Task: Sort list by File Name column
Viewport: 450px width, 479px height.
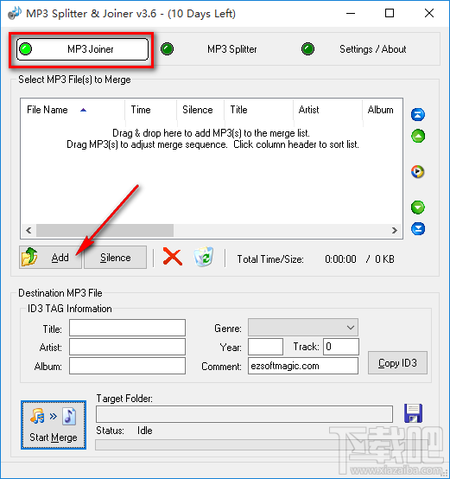Action: tap(73, 110)
